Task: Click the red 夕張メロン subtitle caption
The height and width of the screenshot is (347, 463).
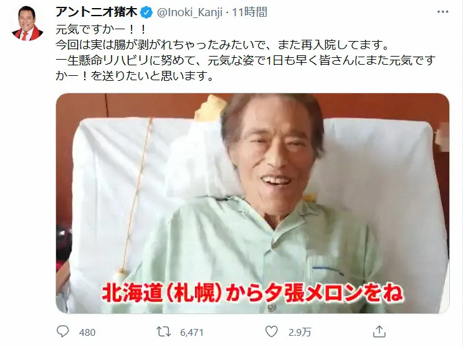Action: (252, 293)
